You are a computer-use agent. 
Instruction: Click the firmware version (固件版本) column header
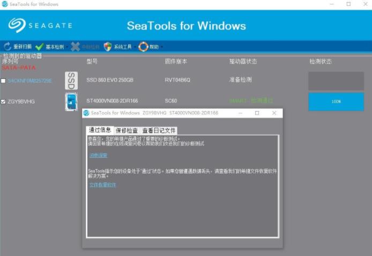[176, 62]
